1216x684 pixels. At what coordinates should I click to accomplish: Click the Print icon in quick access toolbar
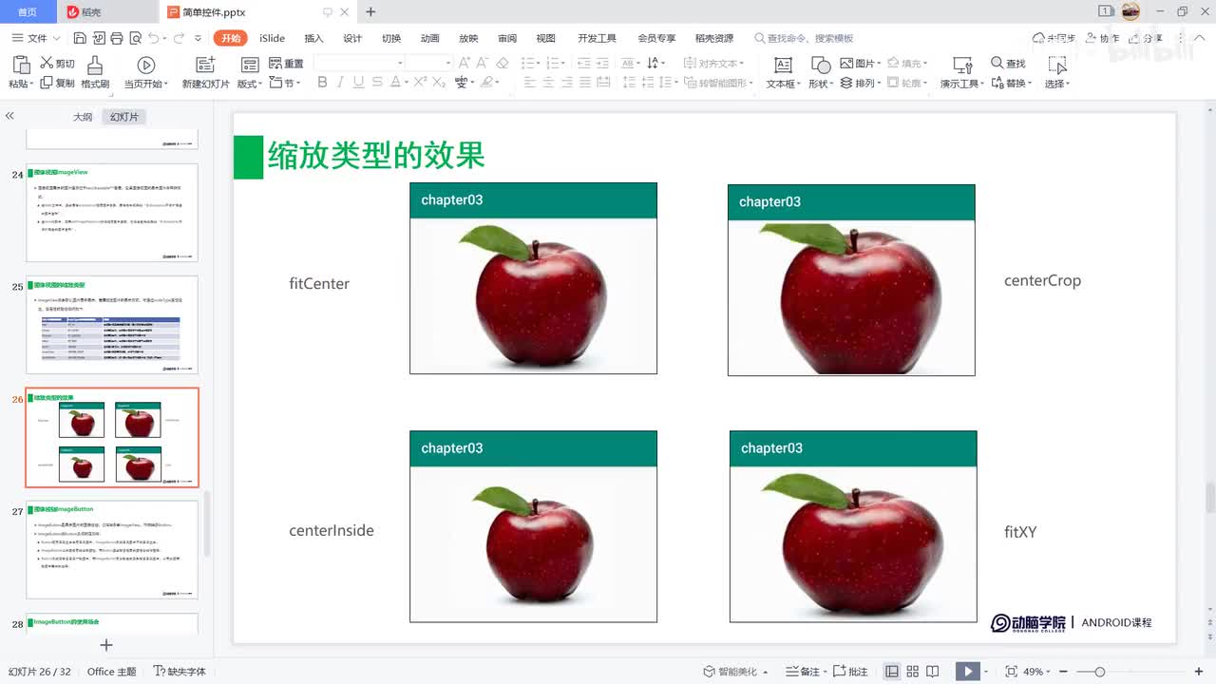tap(116, 38)
